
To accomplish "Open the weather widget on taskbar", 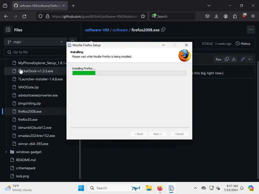I will click(18, 188).
